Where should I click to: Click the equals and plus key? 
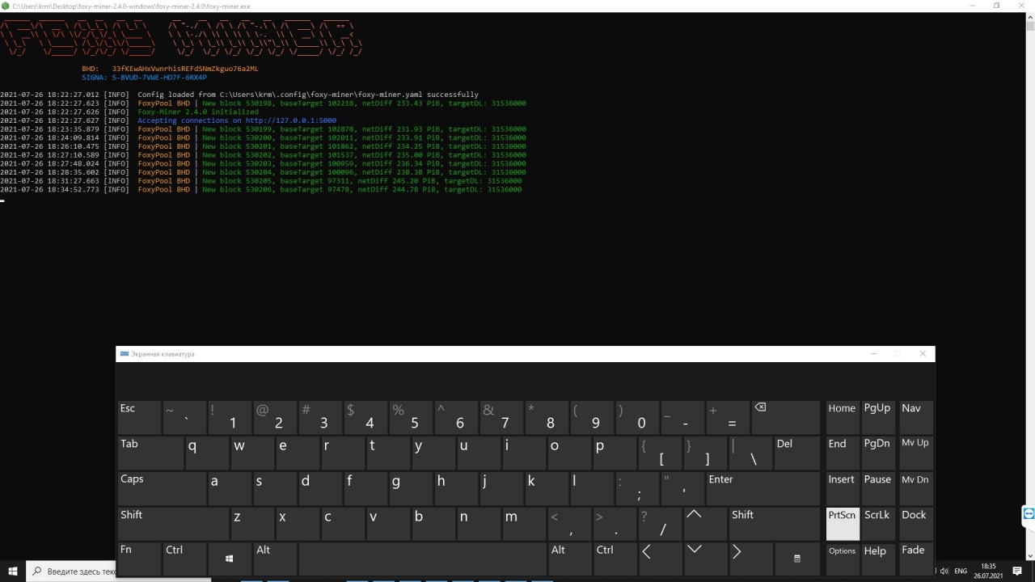(x=728, y=417)
